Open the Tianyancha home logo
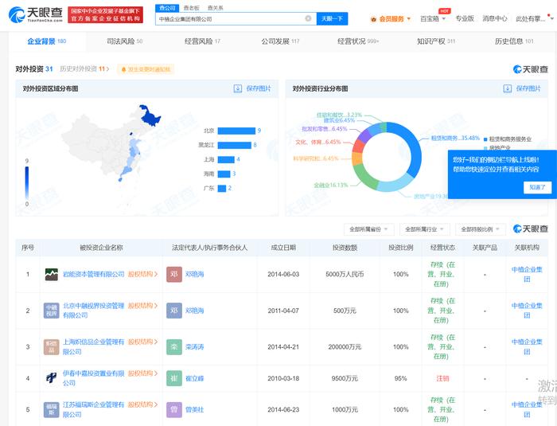This screenshot has width=557, height=426. (35, 15)
